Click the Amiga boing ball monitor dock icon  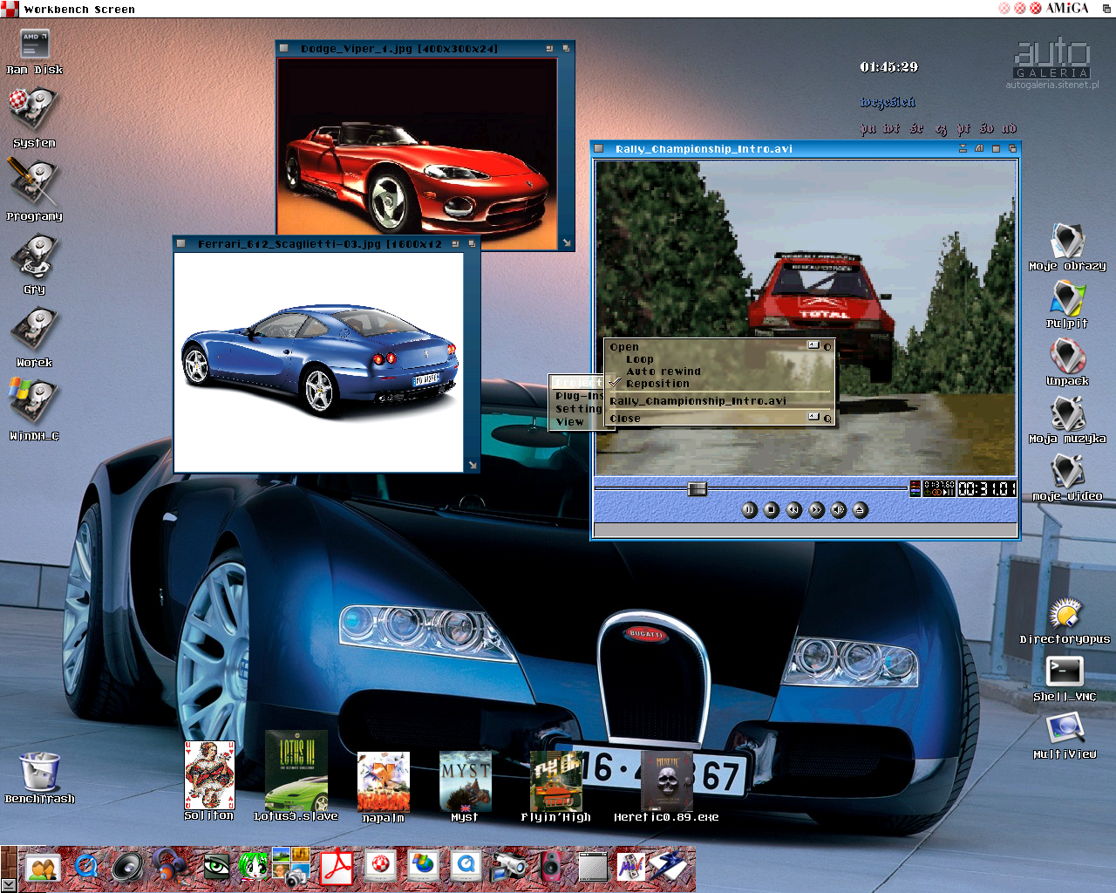point(381,868)
